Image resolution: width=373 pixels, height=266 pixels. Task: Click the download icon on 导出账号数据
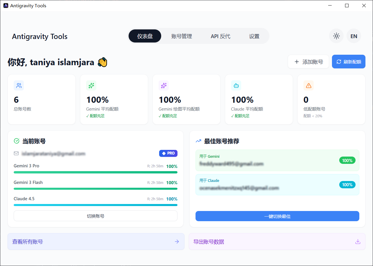pos(358,242)
